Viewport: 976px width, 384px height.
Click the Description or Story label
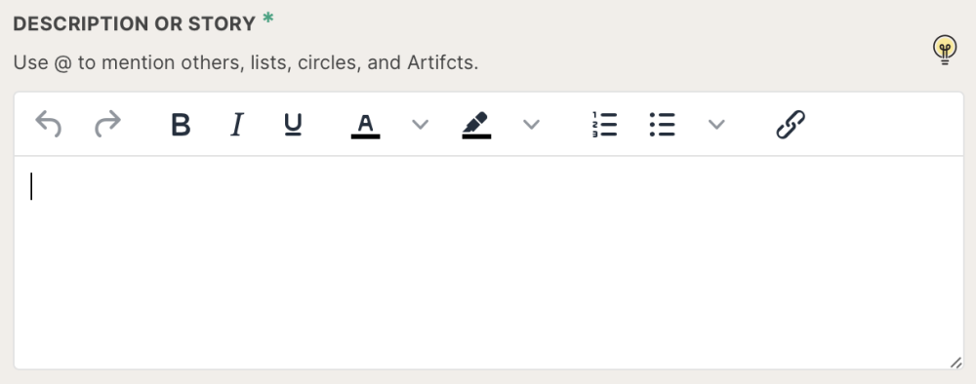point(135,23)
